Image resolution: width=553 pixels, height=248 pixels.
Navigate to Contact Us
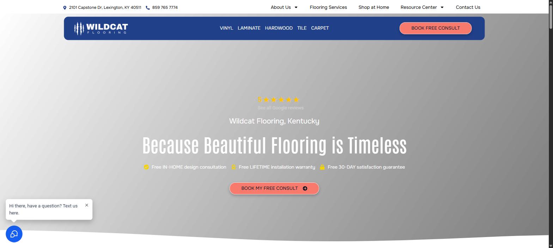click(468, 7)
